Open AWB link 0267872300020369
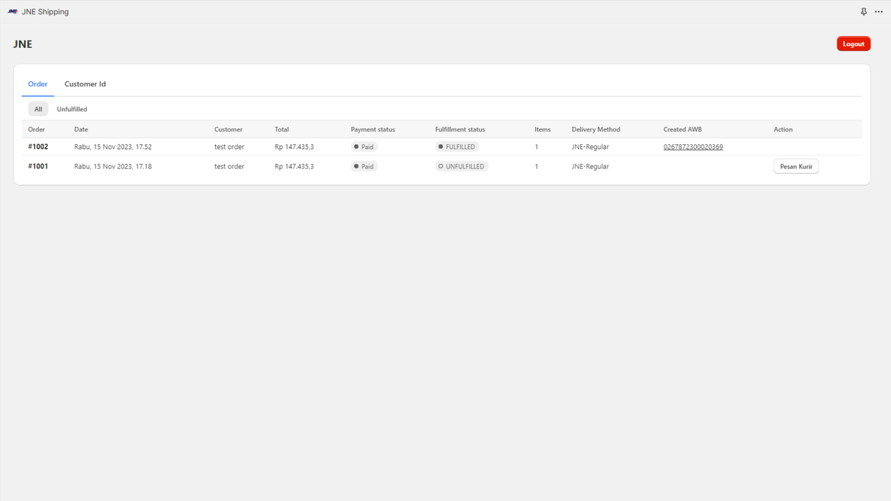 [x=693, y=147]
